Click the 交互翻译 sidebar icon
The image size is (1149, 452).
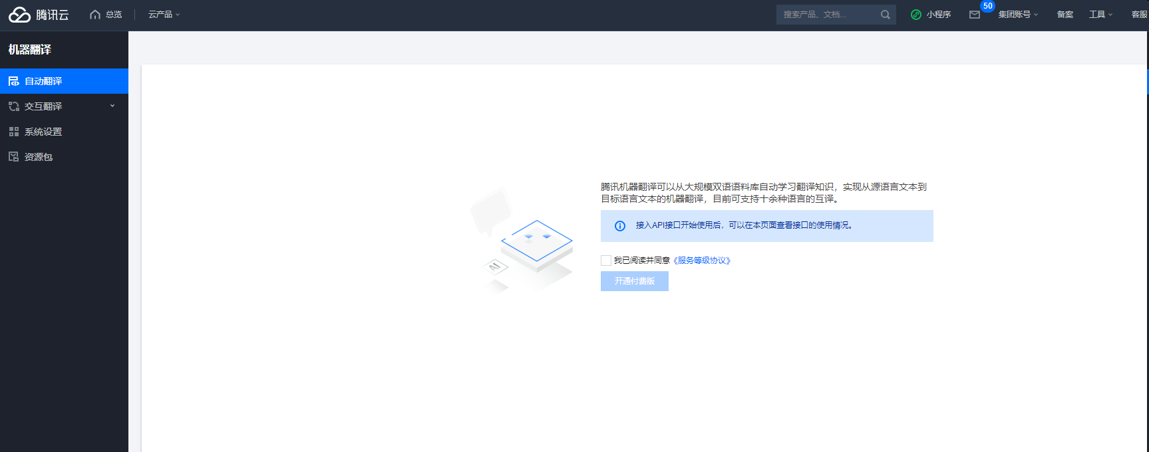tap(14, 106)
